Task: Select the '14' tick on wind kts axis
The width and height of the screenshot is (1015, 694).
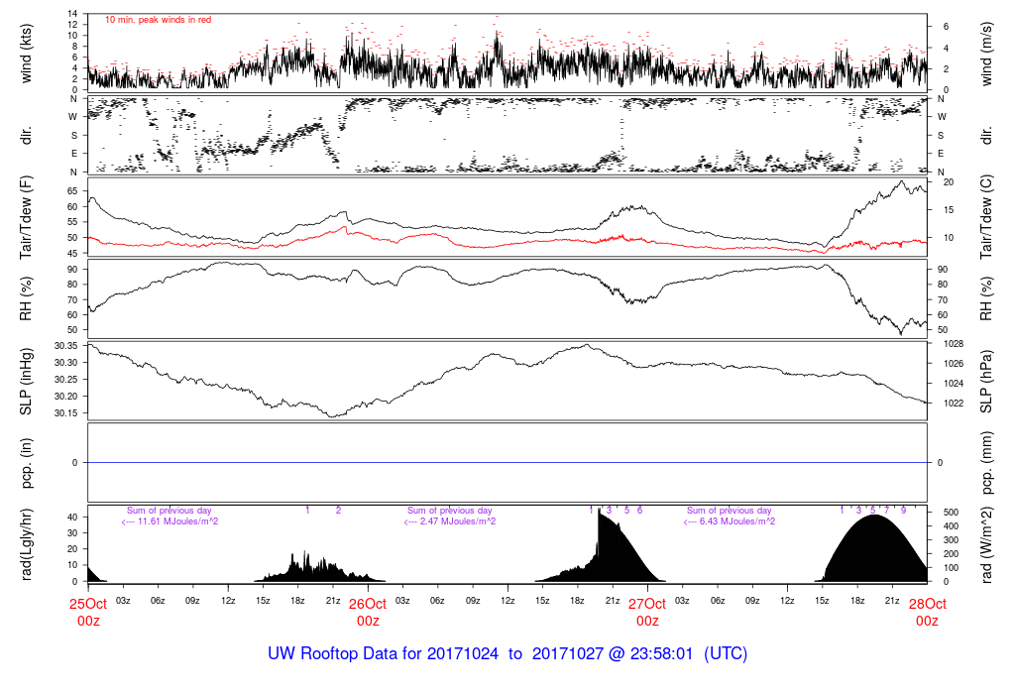Action: [72, 14]
